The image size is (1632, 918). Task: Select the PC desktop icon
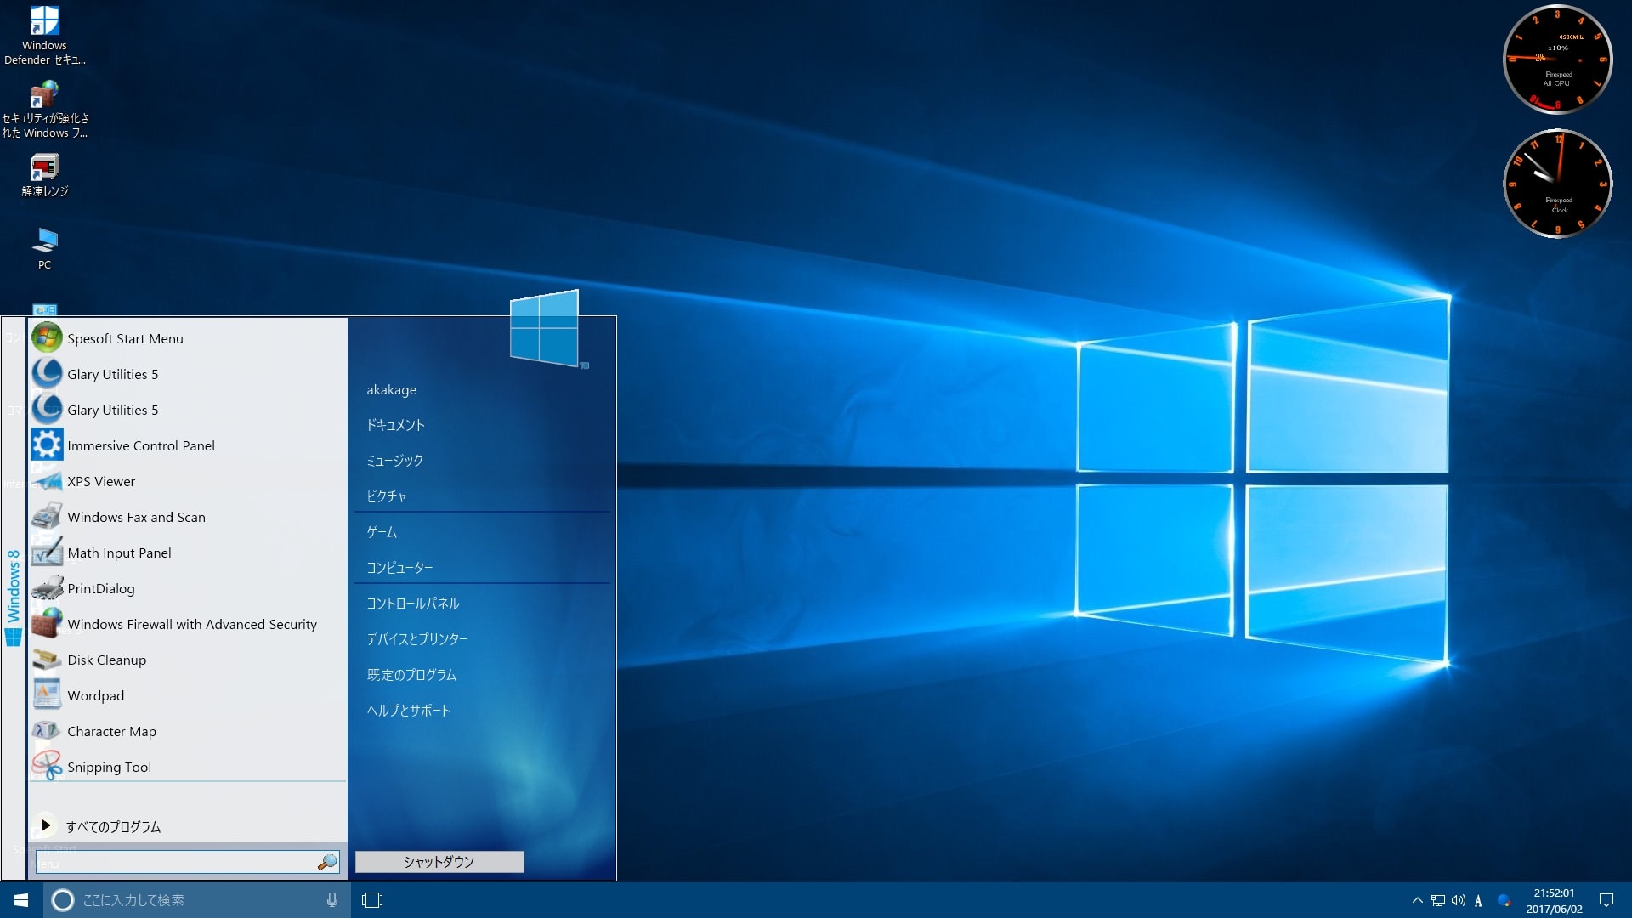click(44, 249)
